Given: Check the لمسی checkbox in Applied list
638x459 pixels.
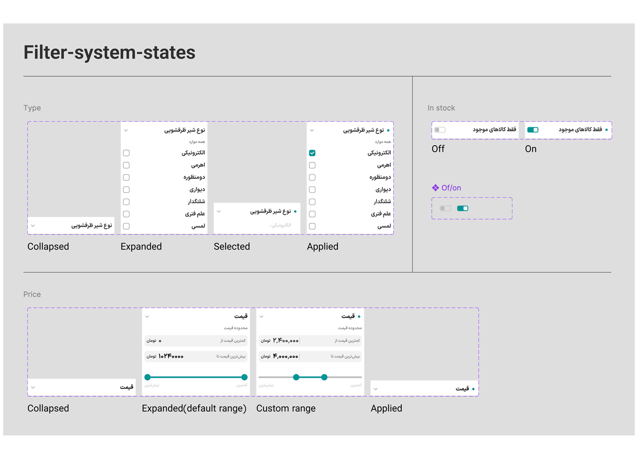Looking at the screenshot, I should coord(312,226).
